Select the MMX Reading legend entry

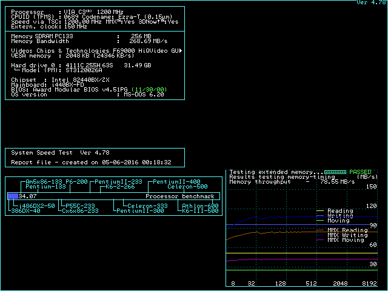pos(347,230)
